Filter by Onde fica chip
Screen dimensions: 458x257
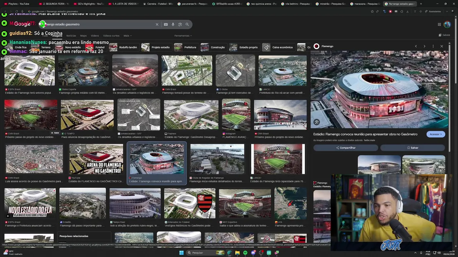point(16,47)
